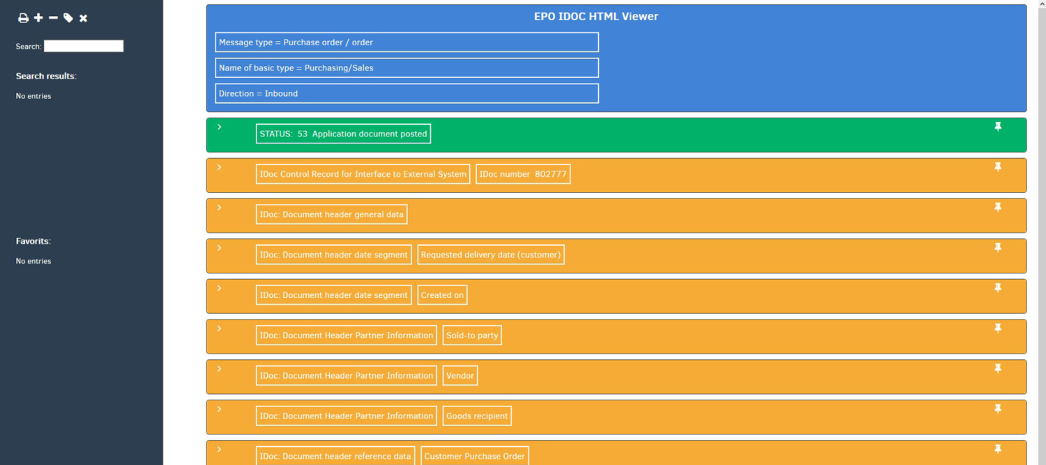Click the tag icon in the sidebar toolbar
1046x465 pixels.
tap(68, 17)
